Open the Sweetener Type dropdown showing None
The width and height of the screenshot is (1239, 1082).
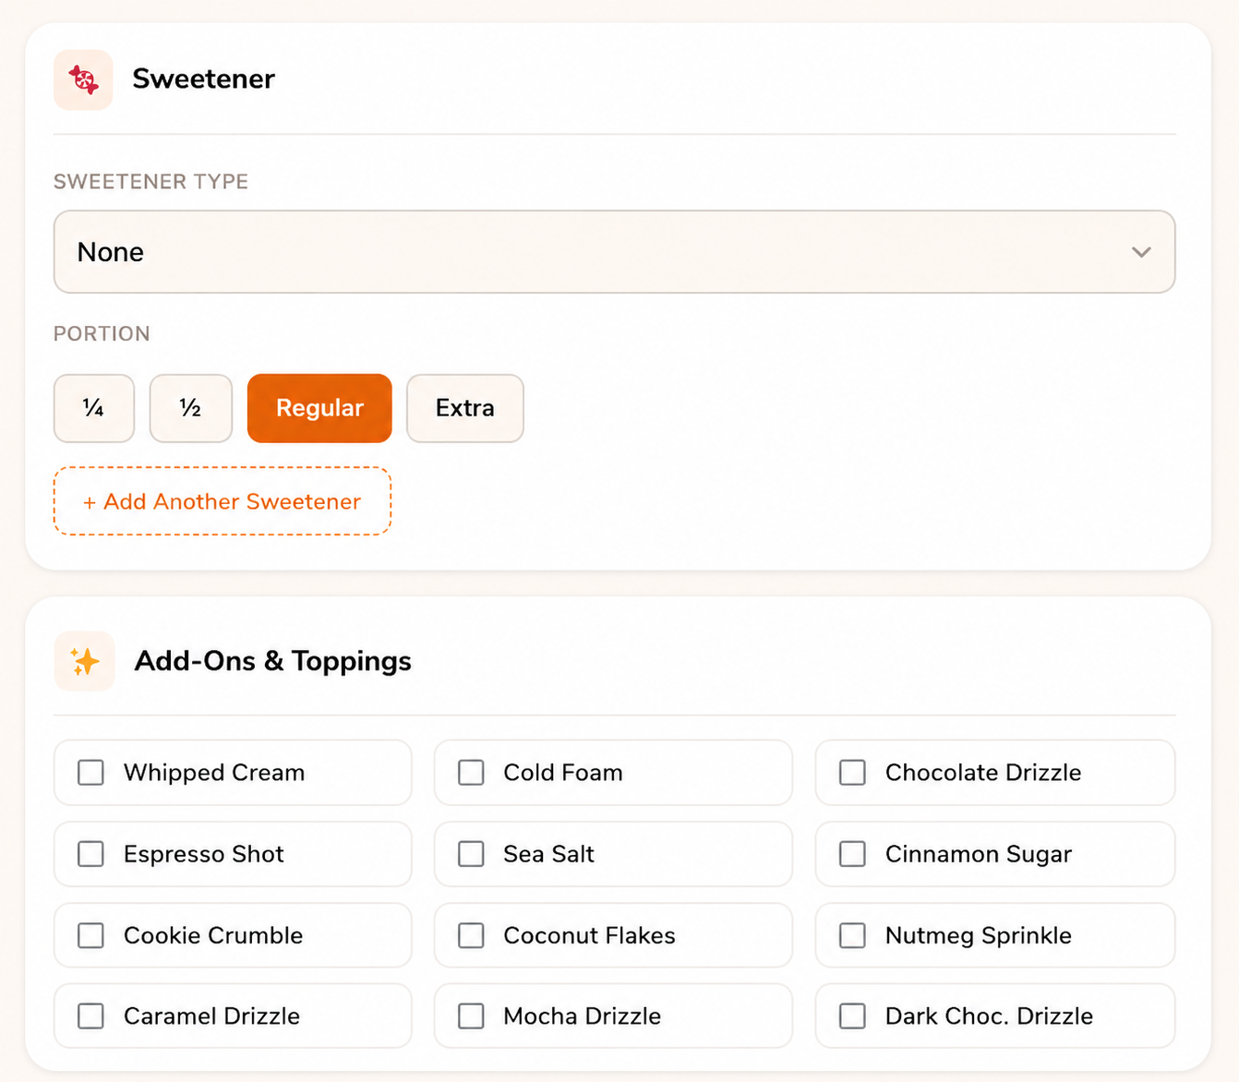[614, 252]
